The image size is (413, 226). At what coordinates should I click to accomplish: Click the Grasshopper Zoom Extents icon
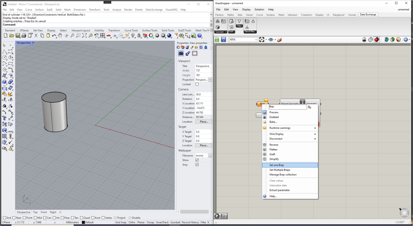tap(262, 40)
